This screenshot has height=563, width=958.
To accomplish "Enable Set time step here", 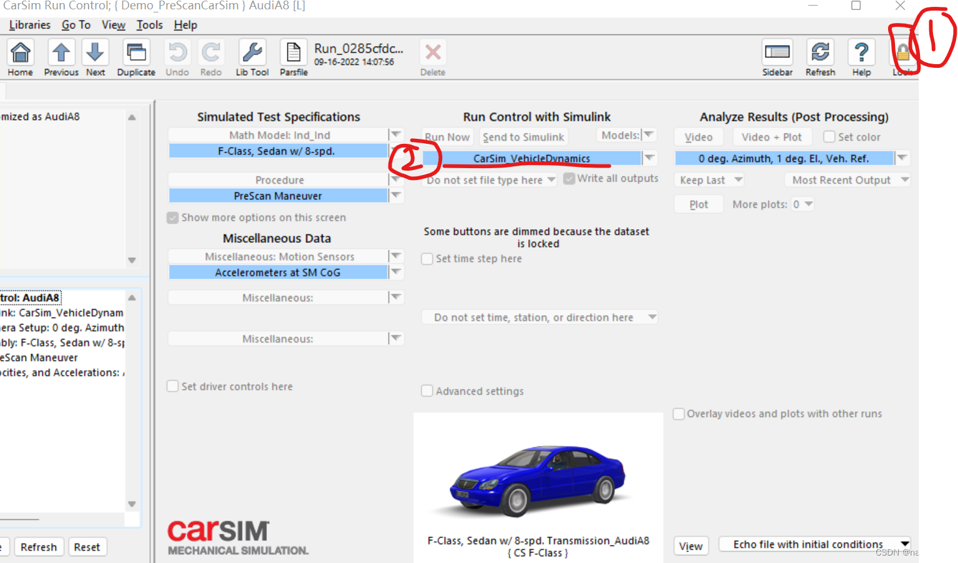I will point(427,258).
